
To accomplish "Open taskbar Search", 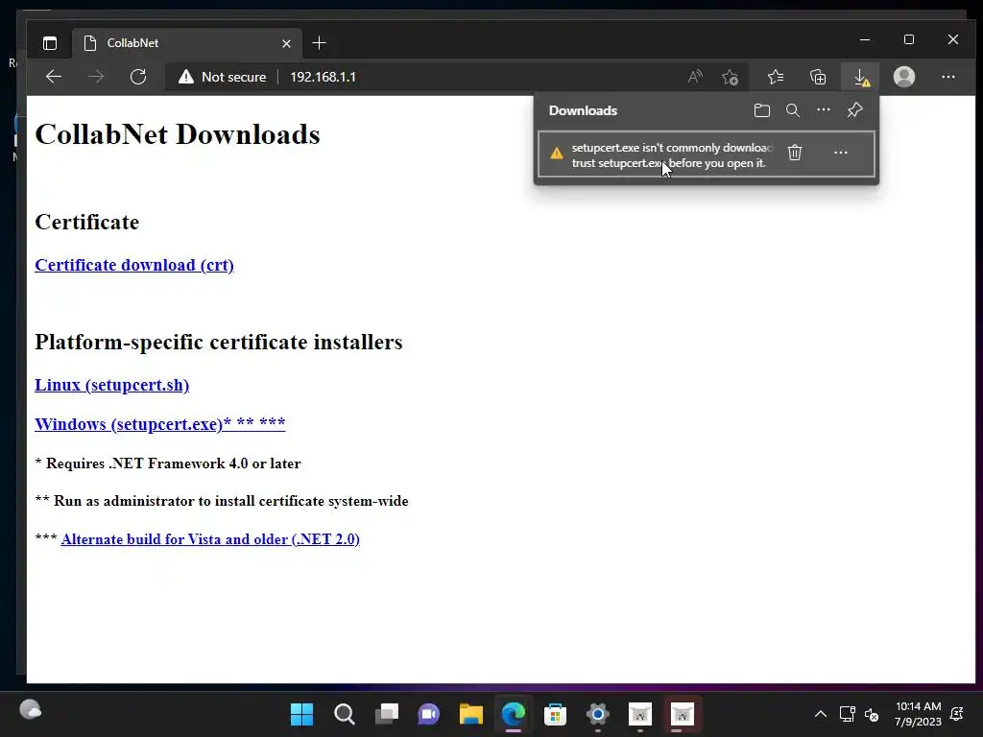I will pyautogui.click(x=345, y=714).
